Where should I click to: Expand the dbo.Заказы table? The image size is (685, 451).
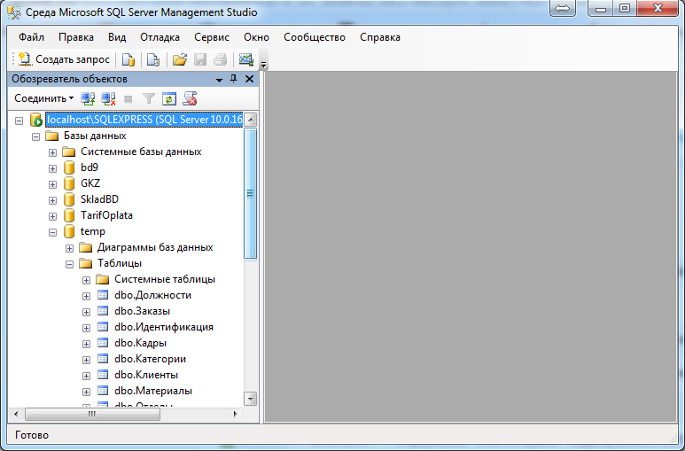click(x=87, y=312)
